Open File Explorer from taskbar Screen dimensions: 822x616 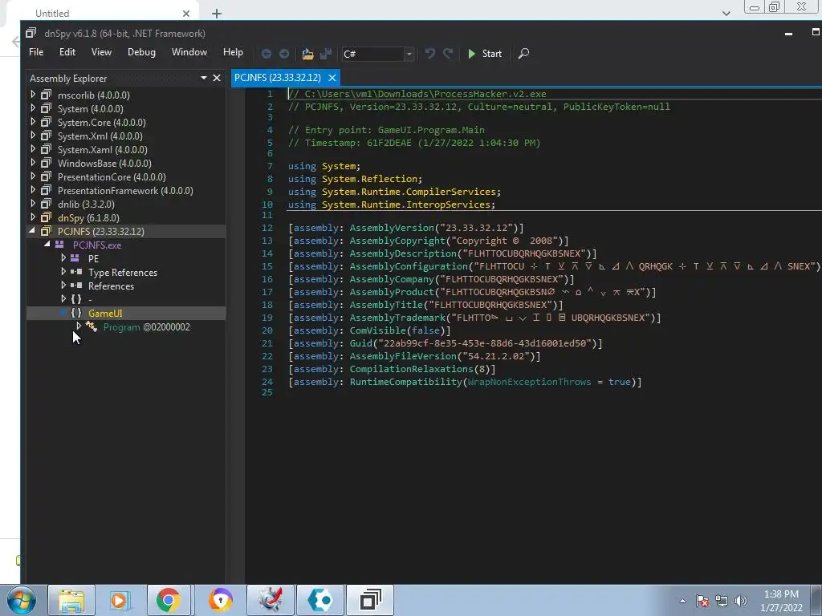coord(71,600)
